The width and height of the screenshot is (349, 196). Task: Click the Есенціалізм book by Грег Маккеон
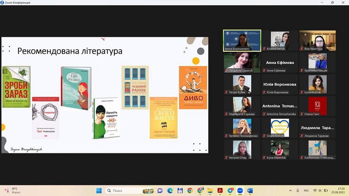point(46,118)
